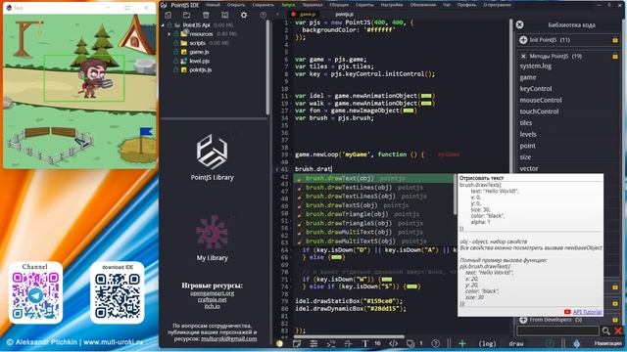Click keyControl in the methods list
The width and height of the screenshot is (627, 352).
[536, 89]
